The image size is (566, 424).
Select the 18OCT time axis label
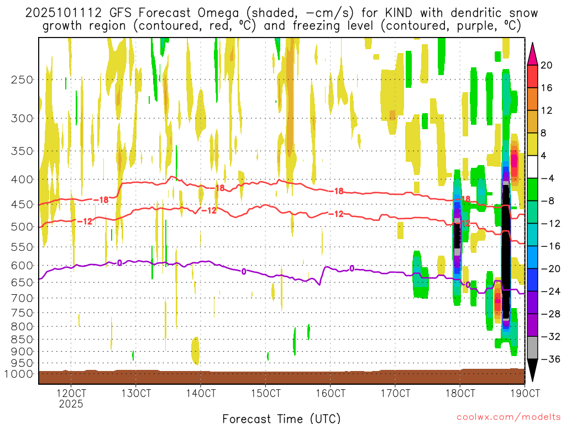[x=460, y=393]
